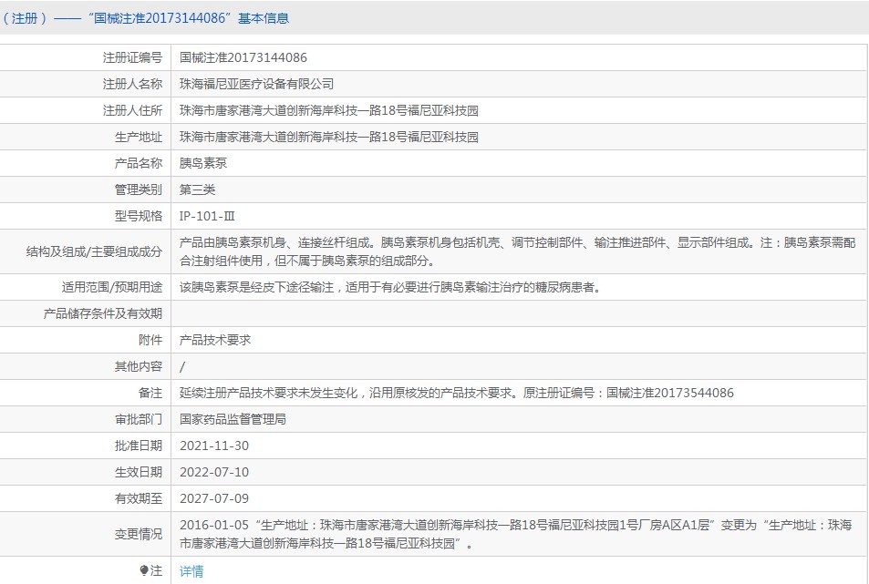Click the 结构及组成 description starting 产品由胰岛素泵机身
The height and width of the screenshot is (584, 869).
518,251
